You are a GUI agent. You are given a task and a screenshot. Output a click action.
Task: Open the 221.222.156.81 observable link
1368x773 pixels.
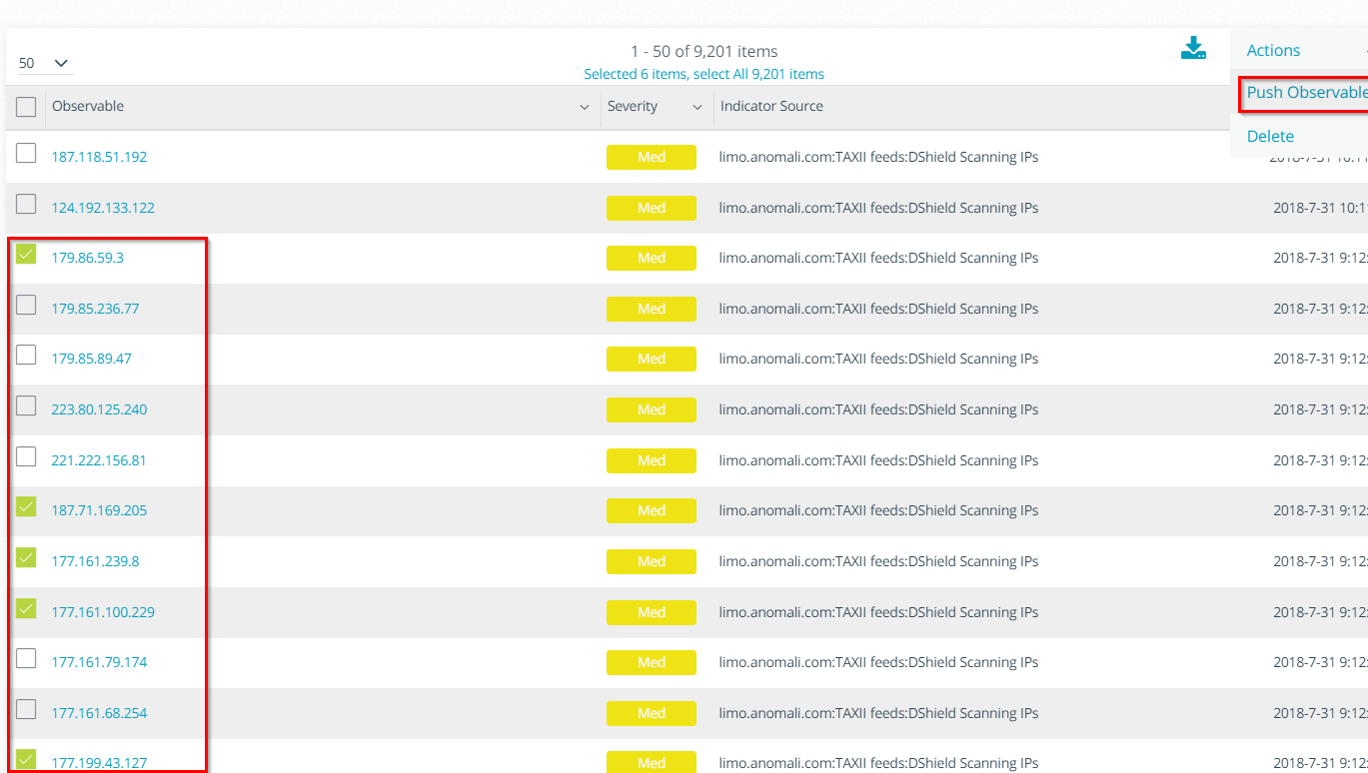pyautogui.click(x=99, y=460)
